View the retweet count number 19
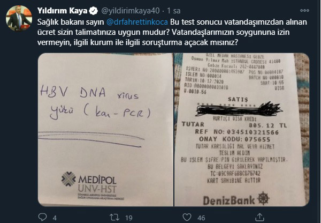This screenshot has height=223, width=321. [x=129, y=218]
